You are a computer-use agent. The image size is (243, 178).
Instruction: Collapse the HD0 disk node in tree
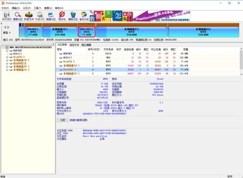tap(3, 47)
